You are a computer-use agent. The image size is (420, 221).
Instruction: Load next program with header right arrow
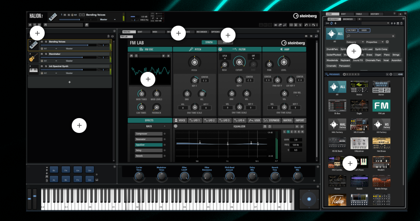(x=84, y=15)
